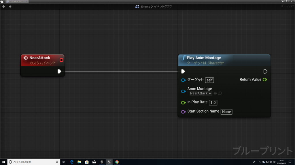Viewport: 295px width, 165px height.
Task: Go back with the left navigation arrow
Action: (3, 7)
